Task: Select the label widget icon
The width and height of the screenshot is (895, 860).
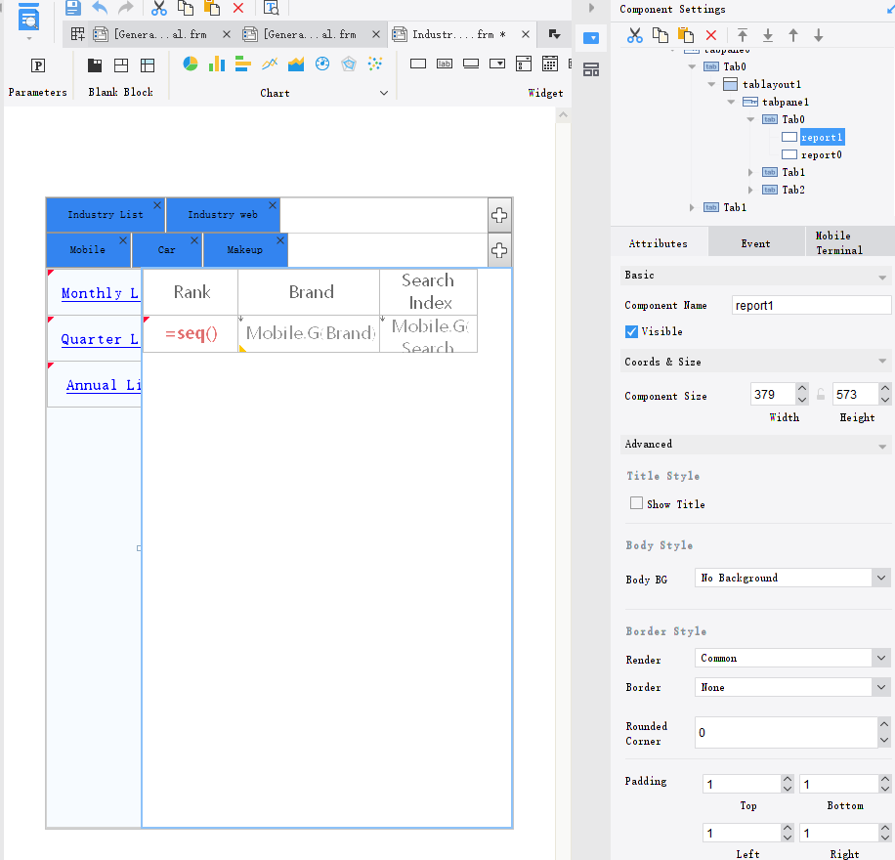Action: (444, 64)
